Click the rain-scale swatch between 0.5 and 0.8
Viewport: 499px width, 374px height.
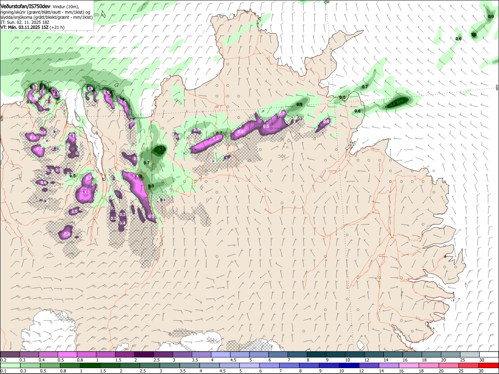click(x=50, y=365)
